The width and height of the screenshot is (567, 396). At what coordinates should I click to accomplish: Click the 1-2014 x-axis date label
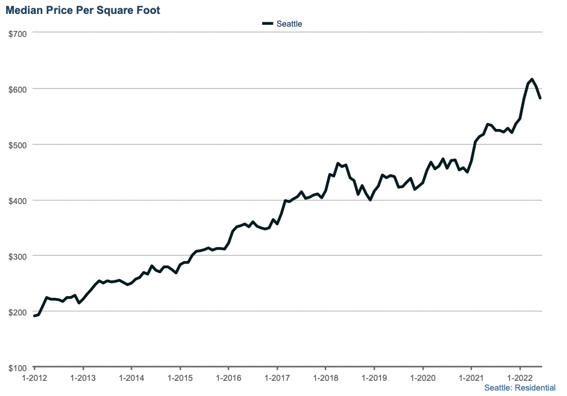131,378
